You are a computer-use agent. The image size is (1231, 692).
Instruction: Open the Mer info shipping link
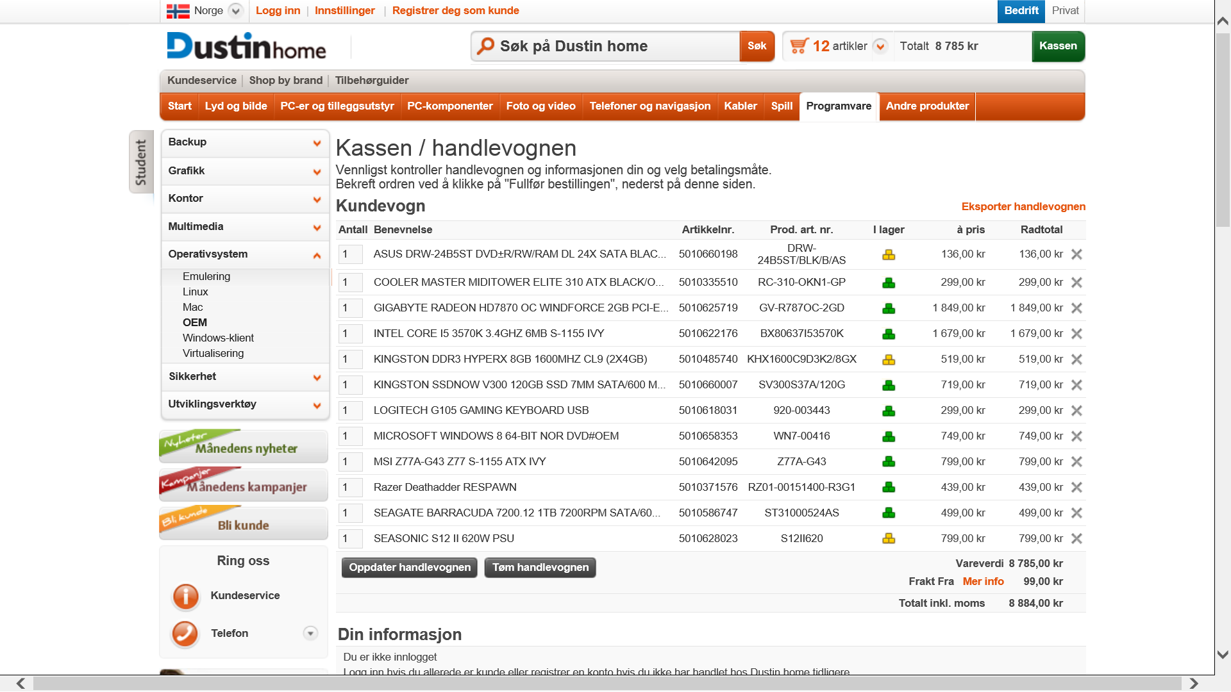click(x=983, y=581)
